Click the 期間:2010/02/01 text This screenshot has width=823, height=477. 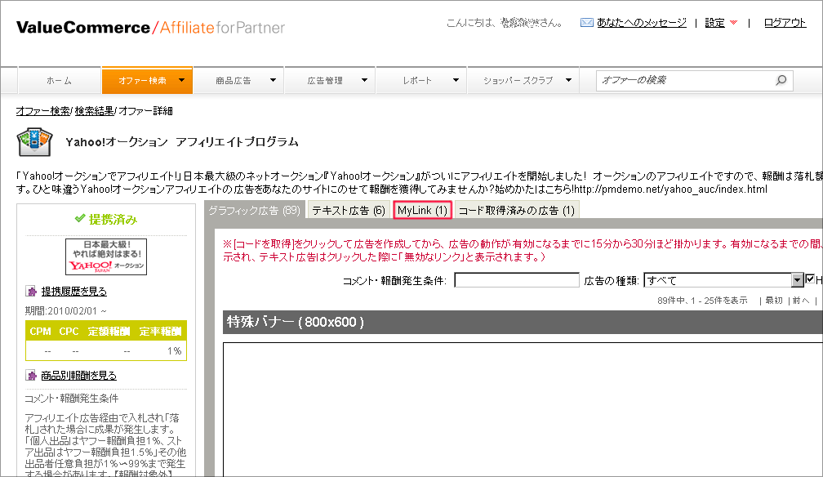66,310
